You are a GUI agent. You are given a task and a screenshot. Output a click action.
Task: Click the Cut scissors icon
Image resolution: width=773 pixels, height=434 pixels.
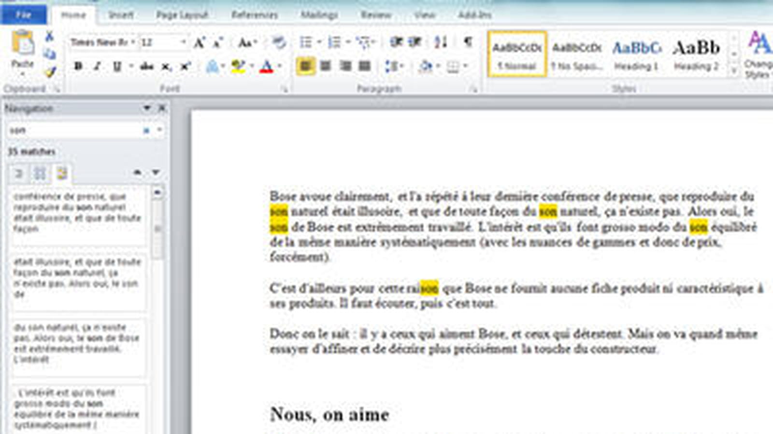click(x=49, y=37)
